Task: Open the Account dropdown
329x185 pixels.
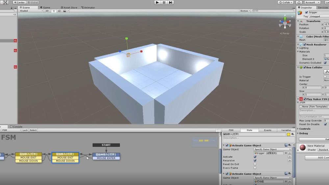Action: pos(312,2)
